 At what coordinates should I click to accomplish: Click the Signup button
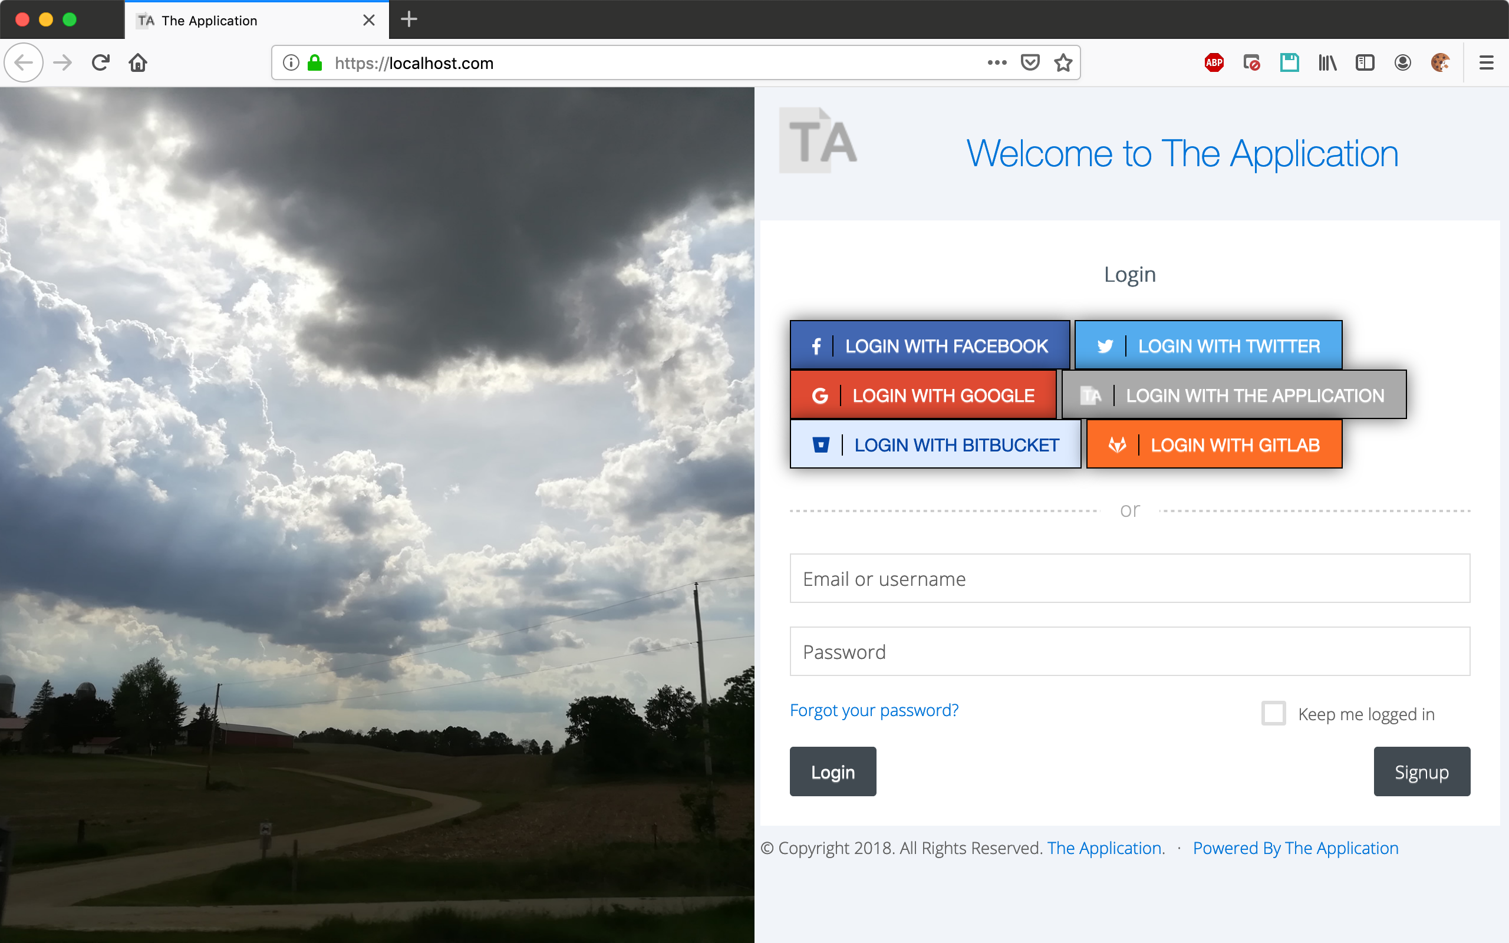1421,771
